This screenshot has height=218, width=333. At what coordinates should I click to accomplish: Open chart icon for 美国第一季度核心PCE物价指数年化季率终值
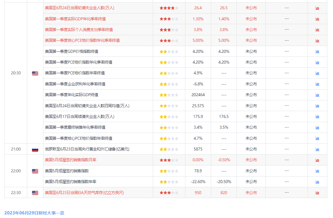coord(317,41)
